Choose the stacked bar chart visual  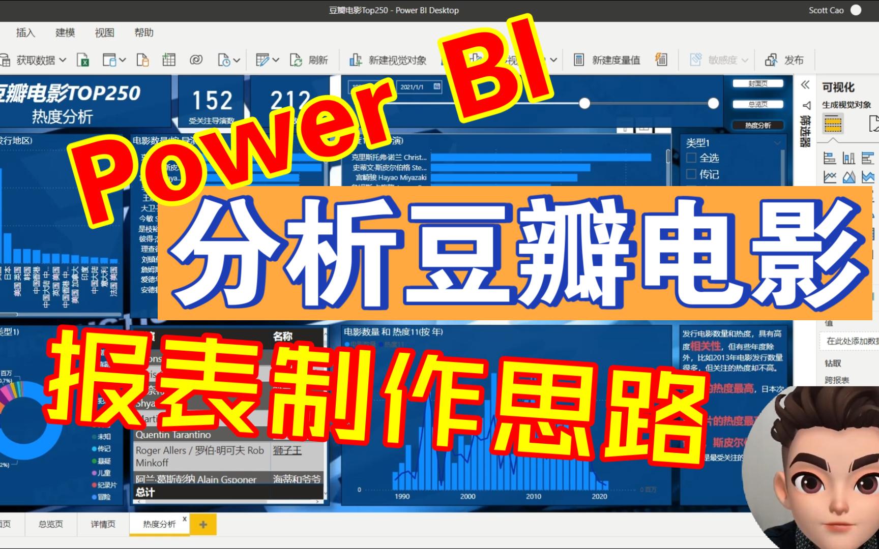[830, 158]
